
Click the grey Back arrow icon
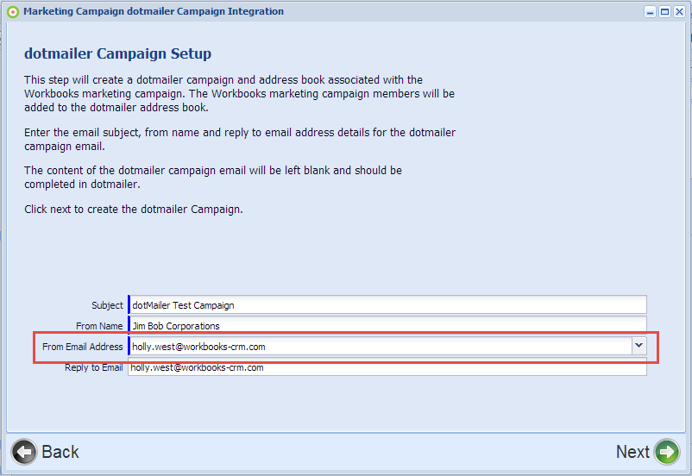(x=24, y=452)
